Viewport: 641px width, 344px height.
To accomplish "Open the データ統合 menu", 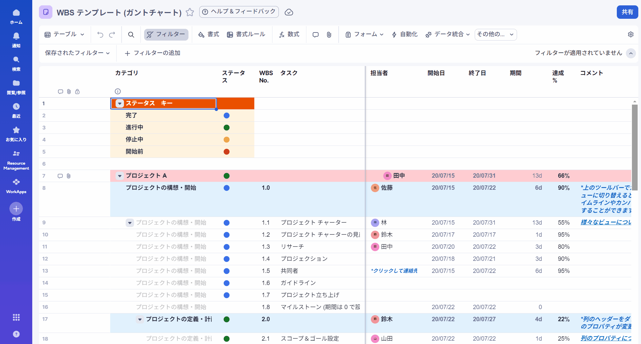I will (x=447, y=34).
